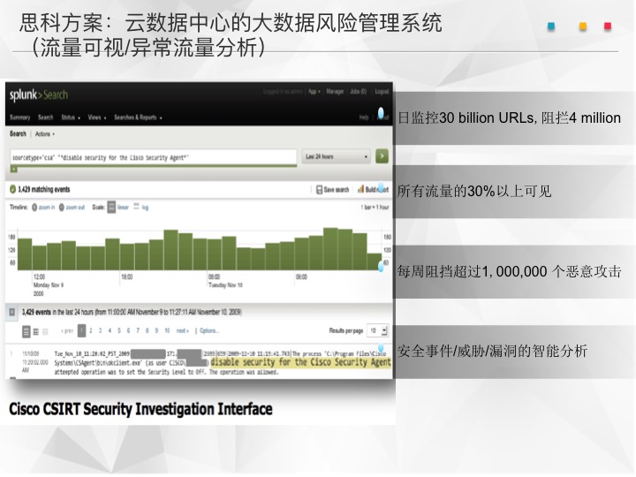Click the highlighted 'disable security for the Cisco Security Agent' text
Screen dimensions: 636x477
click(x=300, y=362)
